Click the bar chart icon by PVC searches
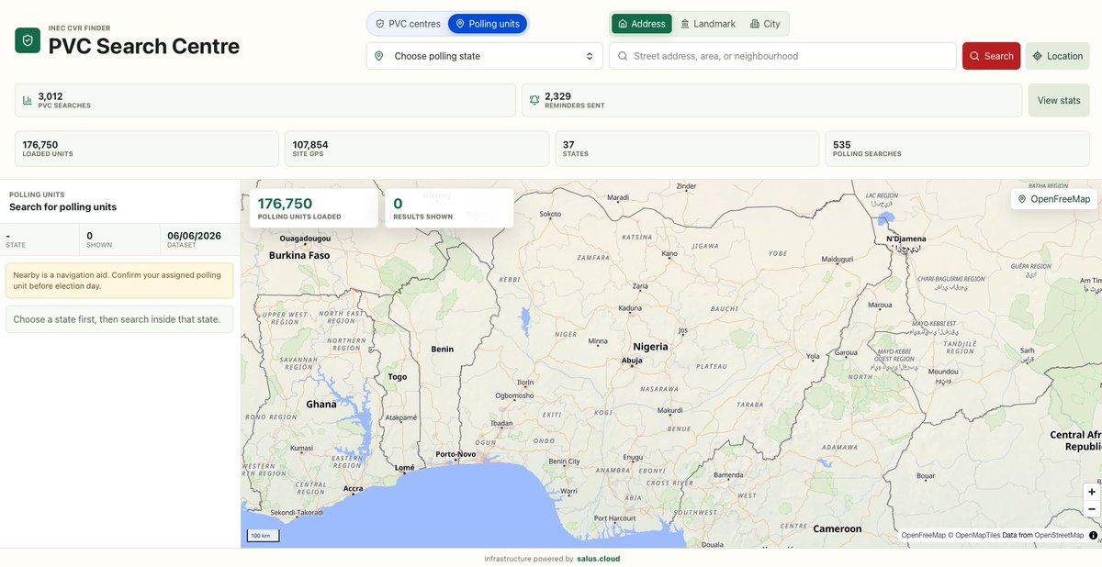 pos(28,100)
